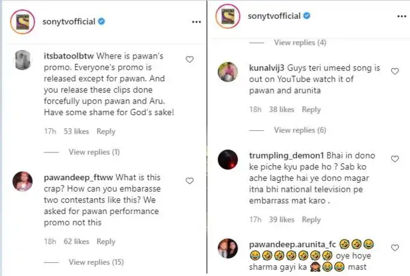Click the verified badge beside the right sonytvofficial

point(307,16)
